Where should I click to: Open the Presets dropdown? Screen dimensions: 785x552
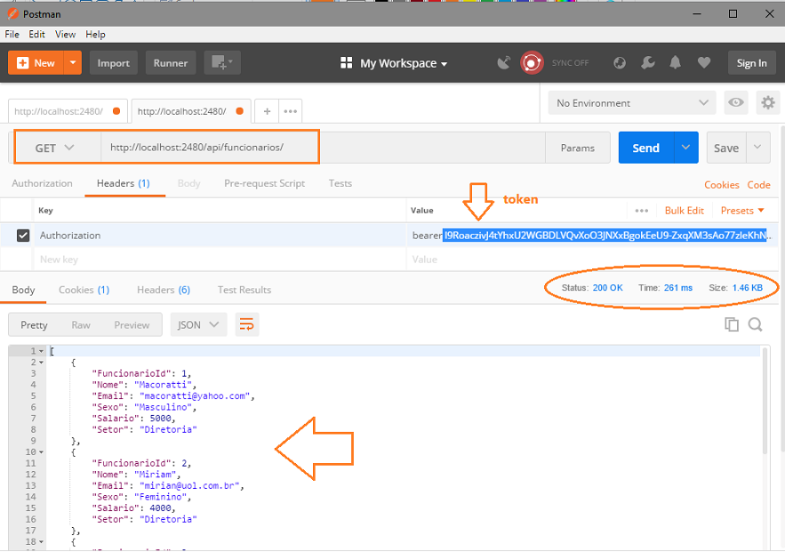[x=742, y=211]
